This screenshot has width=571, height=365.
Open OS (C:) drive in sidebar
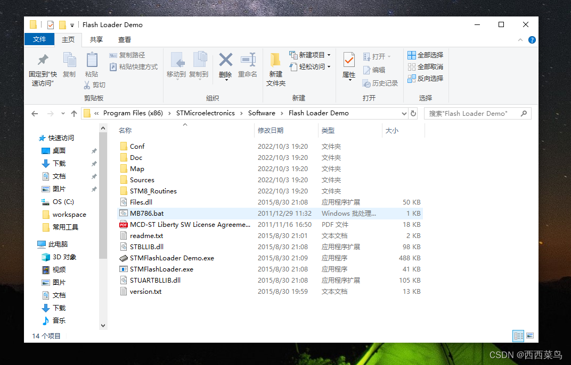click(58, 202)
